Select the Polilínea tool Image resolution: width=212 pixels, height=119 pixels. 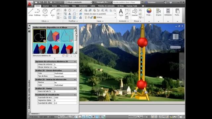[x=37, y=12]
